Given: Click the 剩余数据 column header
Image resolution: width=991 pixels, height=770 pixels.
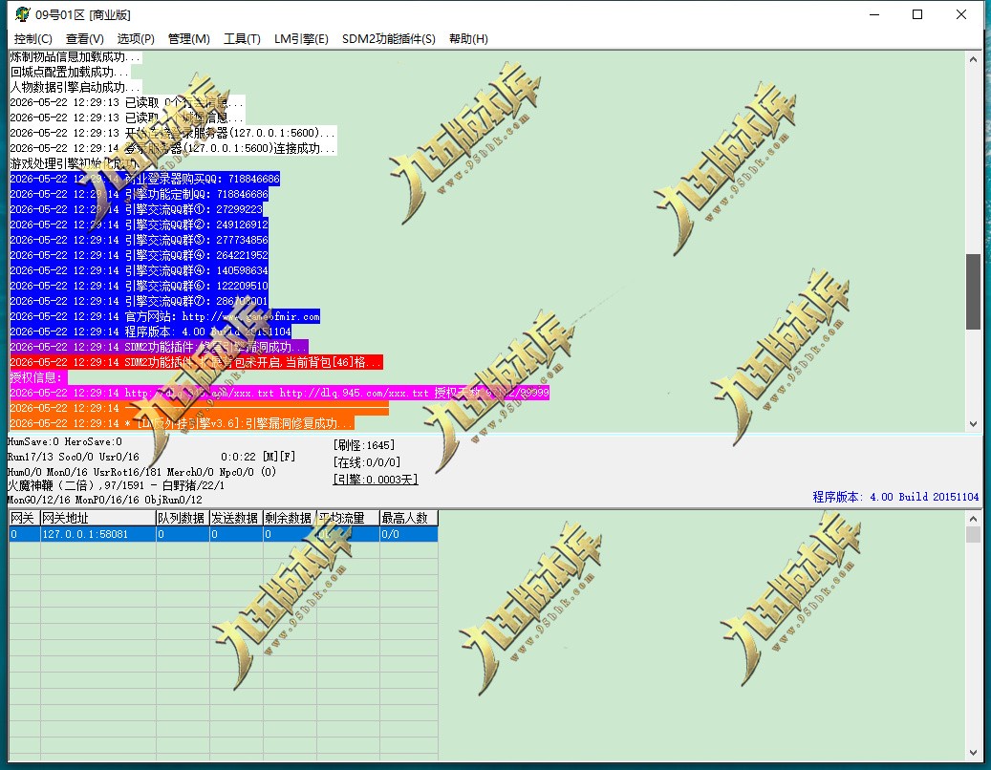Looking at the screenshot, I should [290, 518].
